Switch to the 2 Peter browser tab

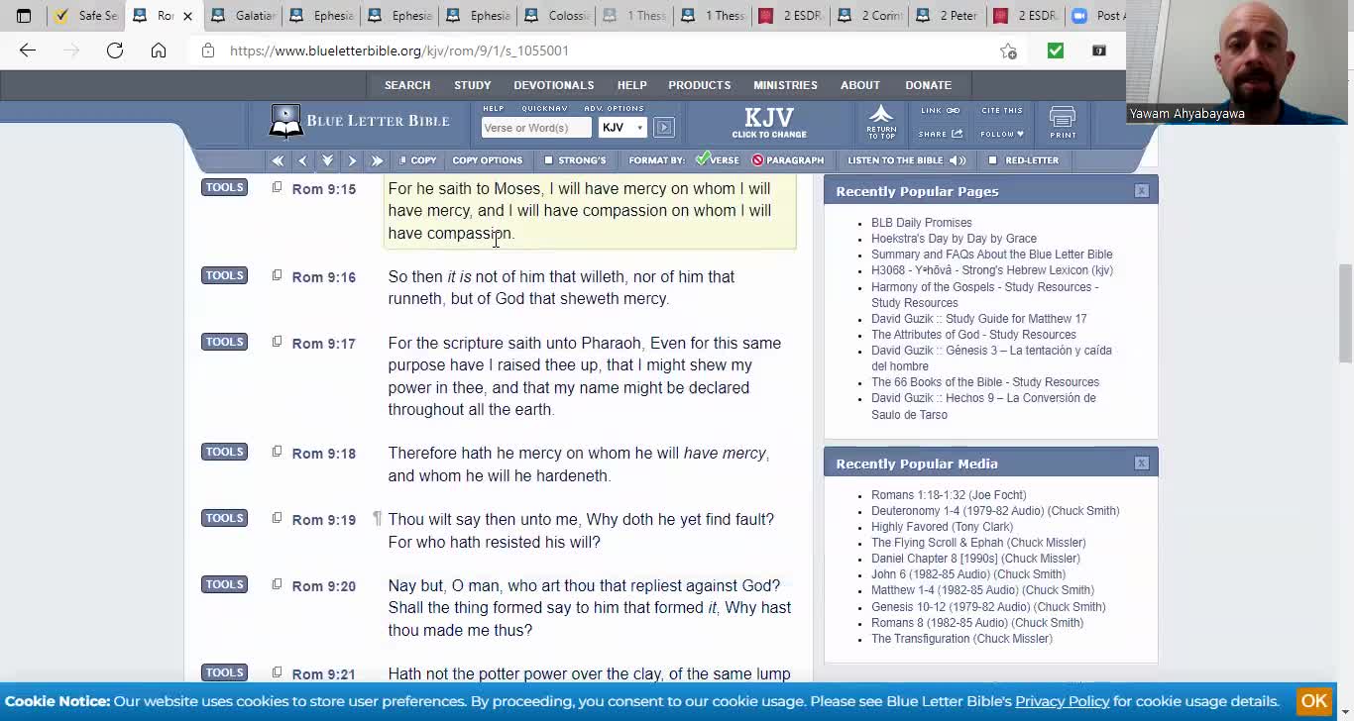coord(948,16)
